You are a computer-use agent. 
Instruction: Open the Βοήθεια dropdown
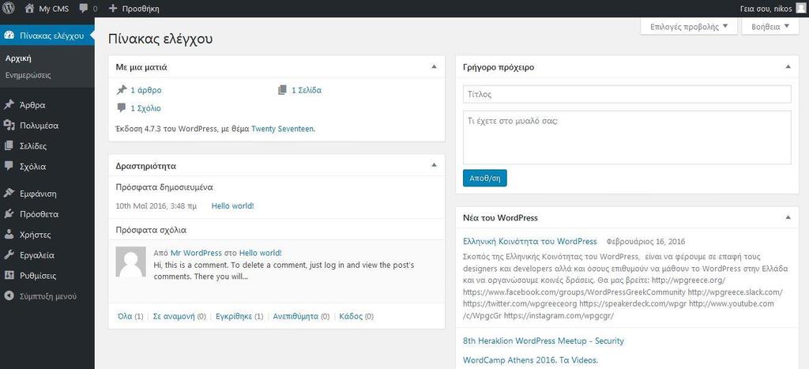(771, 26)
